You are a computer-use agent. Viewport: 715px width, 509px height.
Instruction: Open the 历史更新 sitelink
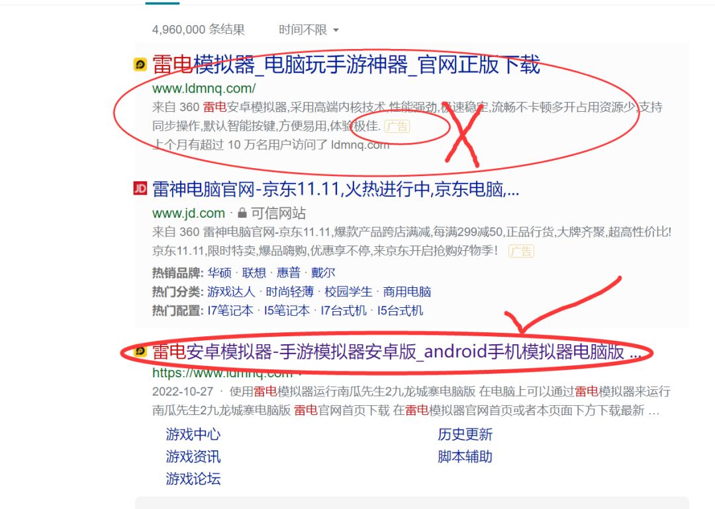point(465,434)
